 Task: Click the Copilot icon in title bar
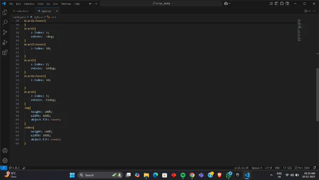tap(226, 3)
